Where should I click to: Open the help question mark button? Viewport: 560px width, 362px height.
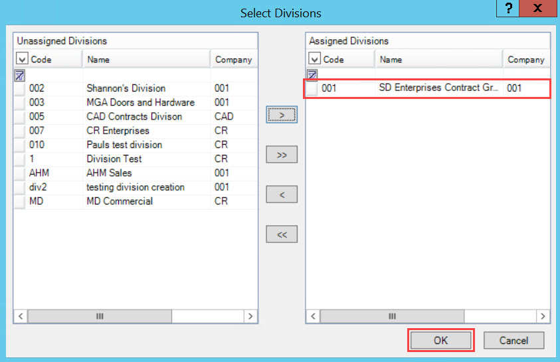pyautogui.click(x=509, y=8)
